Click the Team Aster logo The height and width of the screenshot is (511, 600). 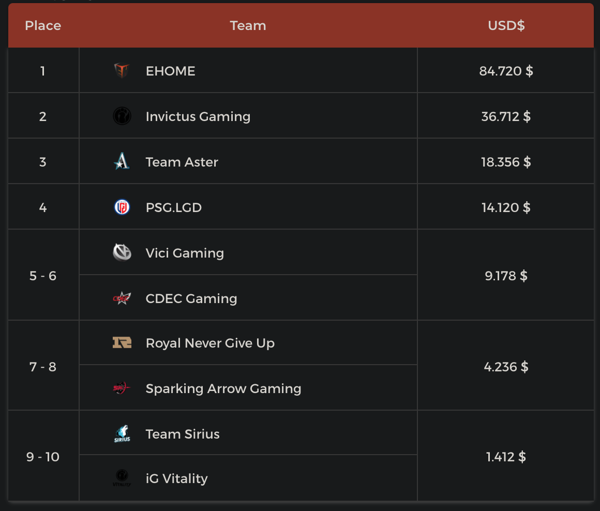[122, 162]
